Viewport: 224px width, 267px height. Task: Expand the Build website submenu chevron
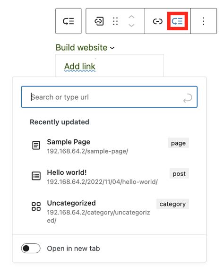point(112,48)
